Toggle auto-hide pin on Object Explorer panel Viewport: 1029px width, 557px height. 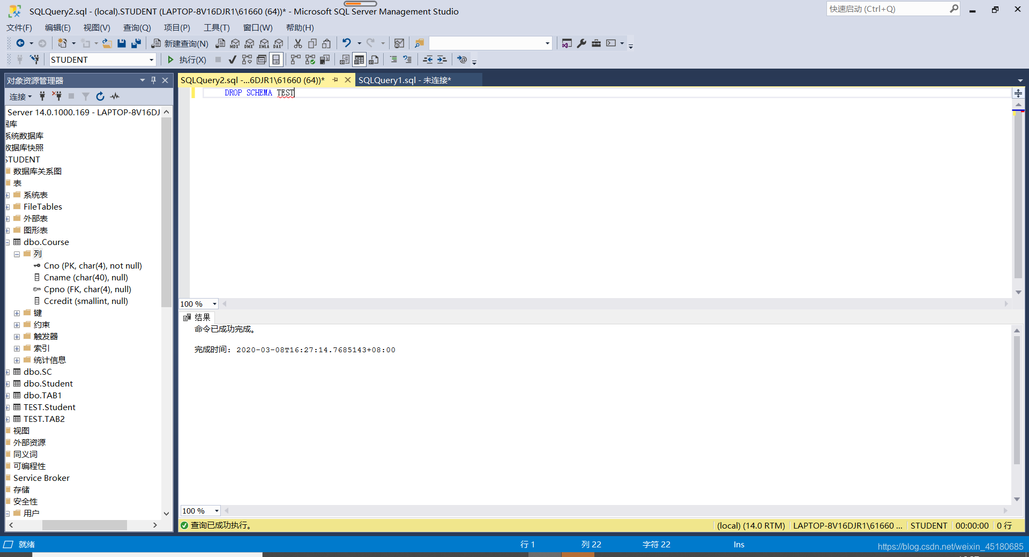(153, 80)
